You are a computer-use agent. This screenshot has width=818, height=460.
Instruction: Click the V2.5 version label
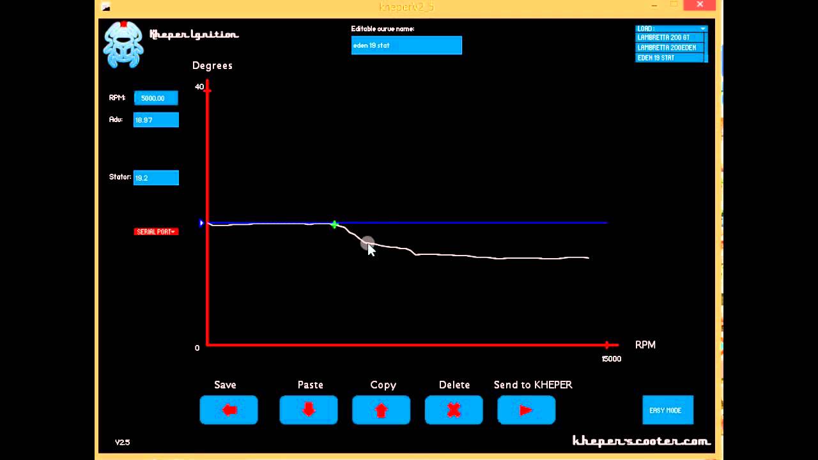pos(123,442)
